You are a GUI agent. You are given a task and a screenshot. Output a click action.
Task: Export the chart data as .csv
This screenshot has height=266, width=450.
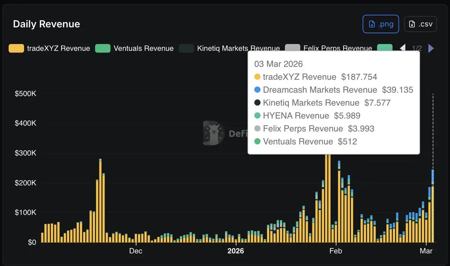[420, 24]
